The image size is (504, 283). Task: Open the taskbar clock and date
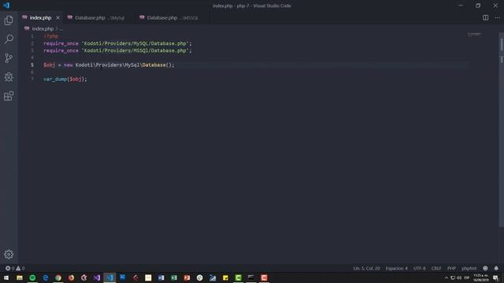click(480, 277)
